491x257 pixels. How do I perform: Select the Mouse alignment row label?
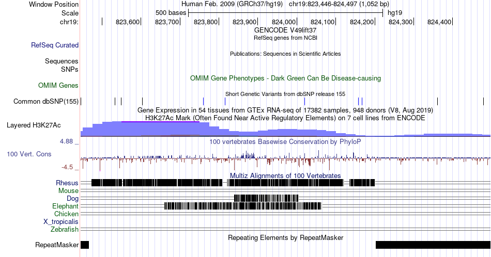pos(69,191)
